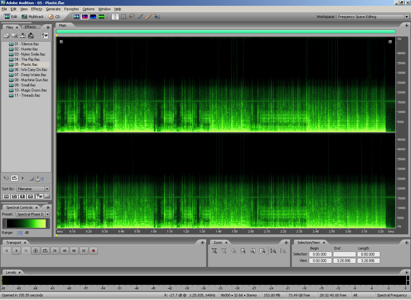This screenshot has height=300, width=411.
Task: Play preview in Files panel
Action: tap(22, 178)
